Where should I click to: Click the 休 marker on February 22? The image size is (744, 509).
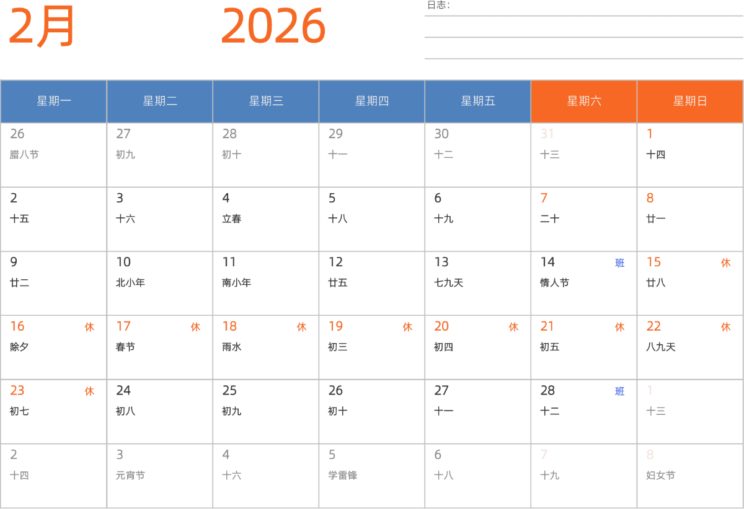click(725, 327)
